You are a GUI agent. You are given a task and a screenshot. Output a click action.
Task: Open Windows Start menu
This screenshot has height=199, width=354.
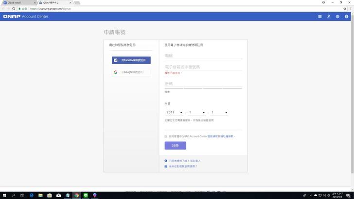4,195
